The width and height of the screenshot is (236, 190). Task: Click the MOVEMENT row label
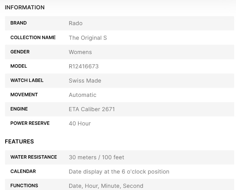24,95
